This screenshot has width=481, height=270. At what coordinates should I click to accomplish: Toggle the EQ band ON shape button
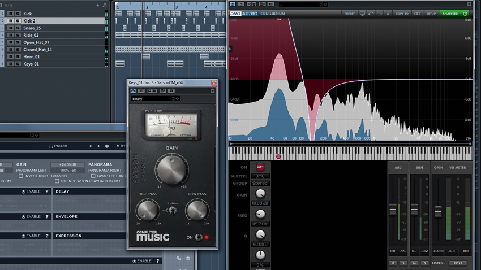pos(260,167)
